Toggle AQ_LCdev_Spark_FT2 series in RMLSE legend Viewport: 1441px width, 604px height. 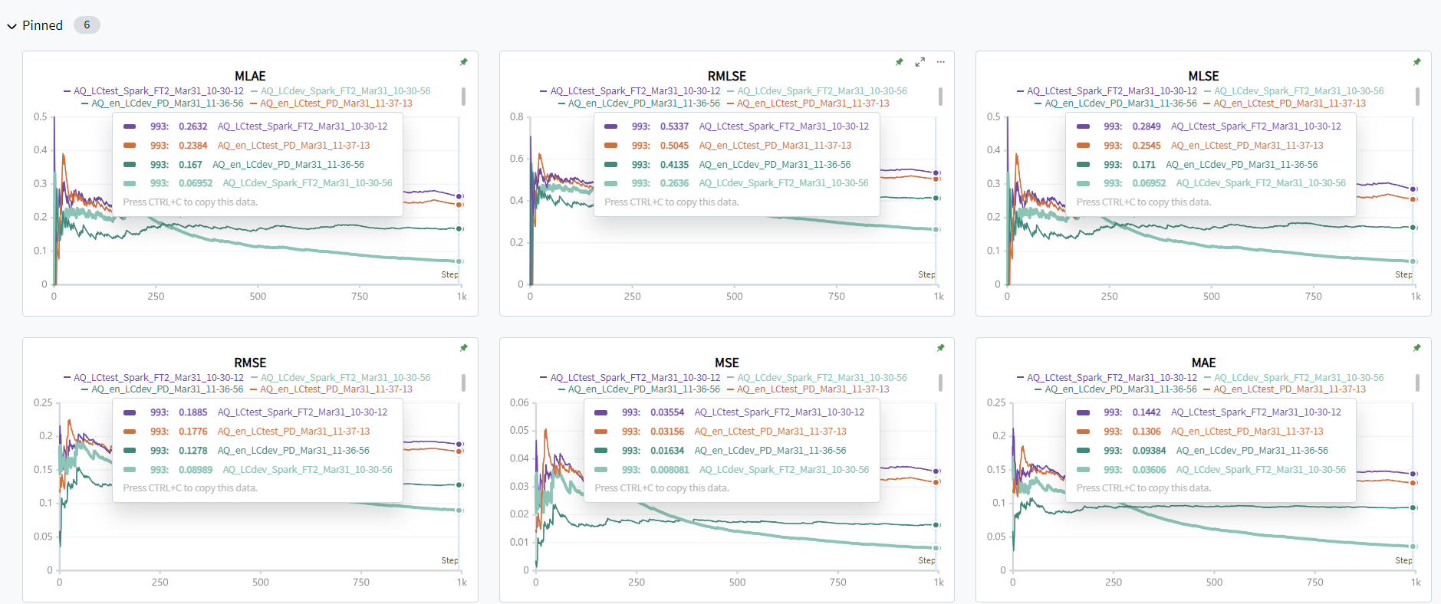click(x=817, y=91)
